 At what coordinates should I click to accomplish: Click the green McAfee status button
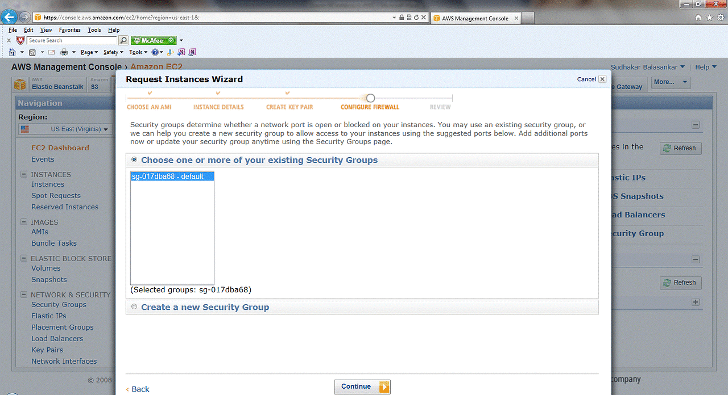pyautogui.click(x=153, y=40)
